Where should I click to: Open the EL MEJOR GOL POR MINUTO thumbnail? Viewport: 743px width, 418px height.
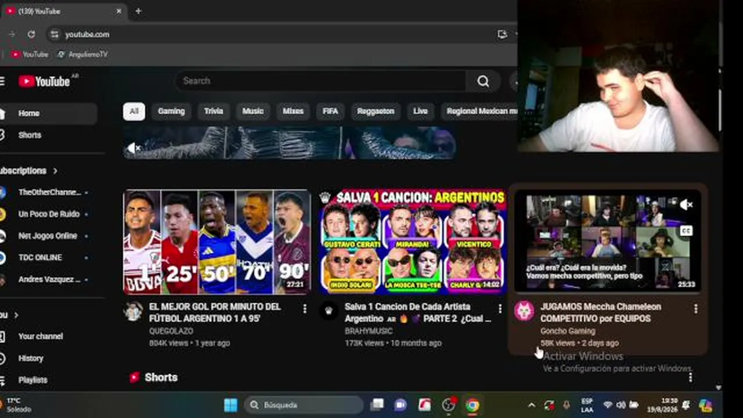point(217,242)
